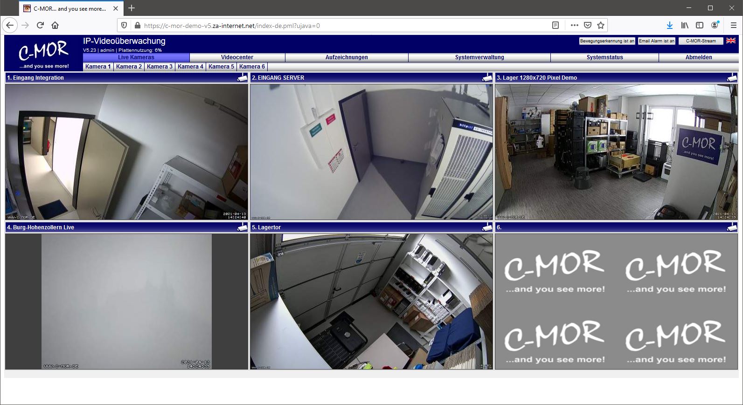
Task: Open Firefox hamburger menu
Action: 733,25
